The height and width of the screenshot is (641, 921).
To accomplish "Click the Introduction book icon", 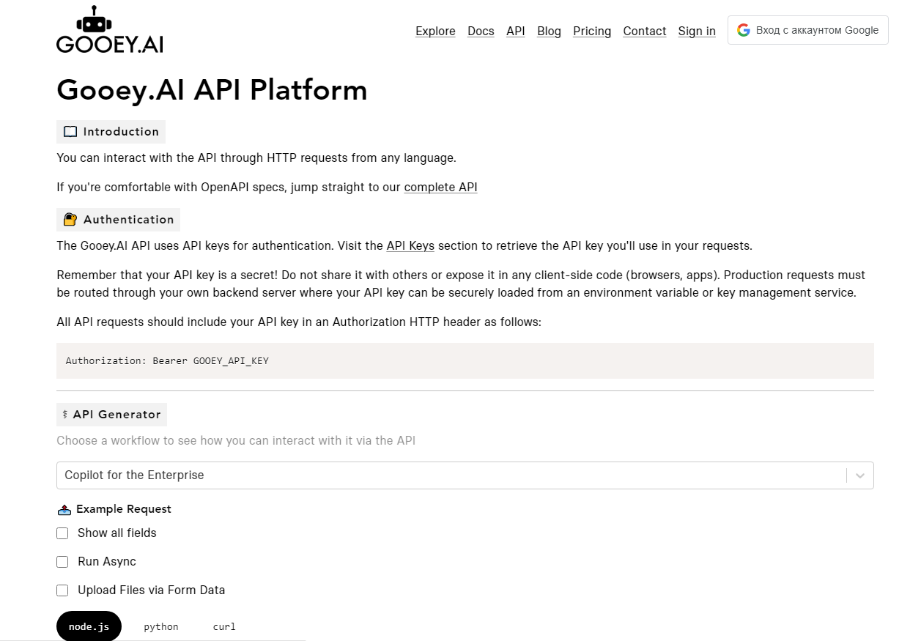I will tap(70, 132).
